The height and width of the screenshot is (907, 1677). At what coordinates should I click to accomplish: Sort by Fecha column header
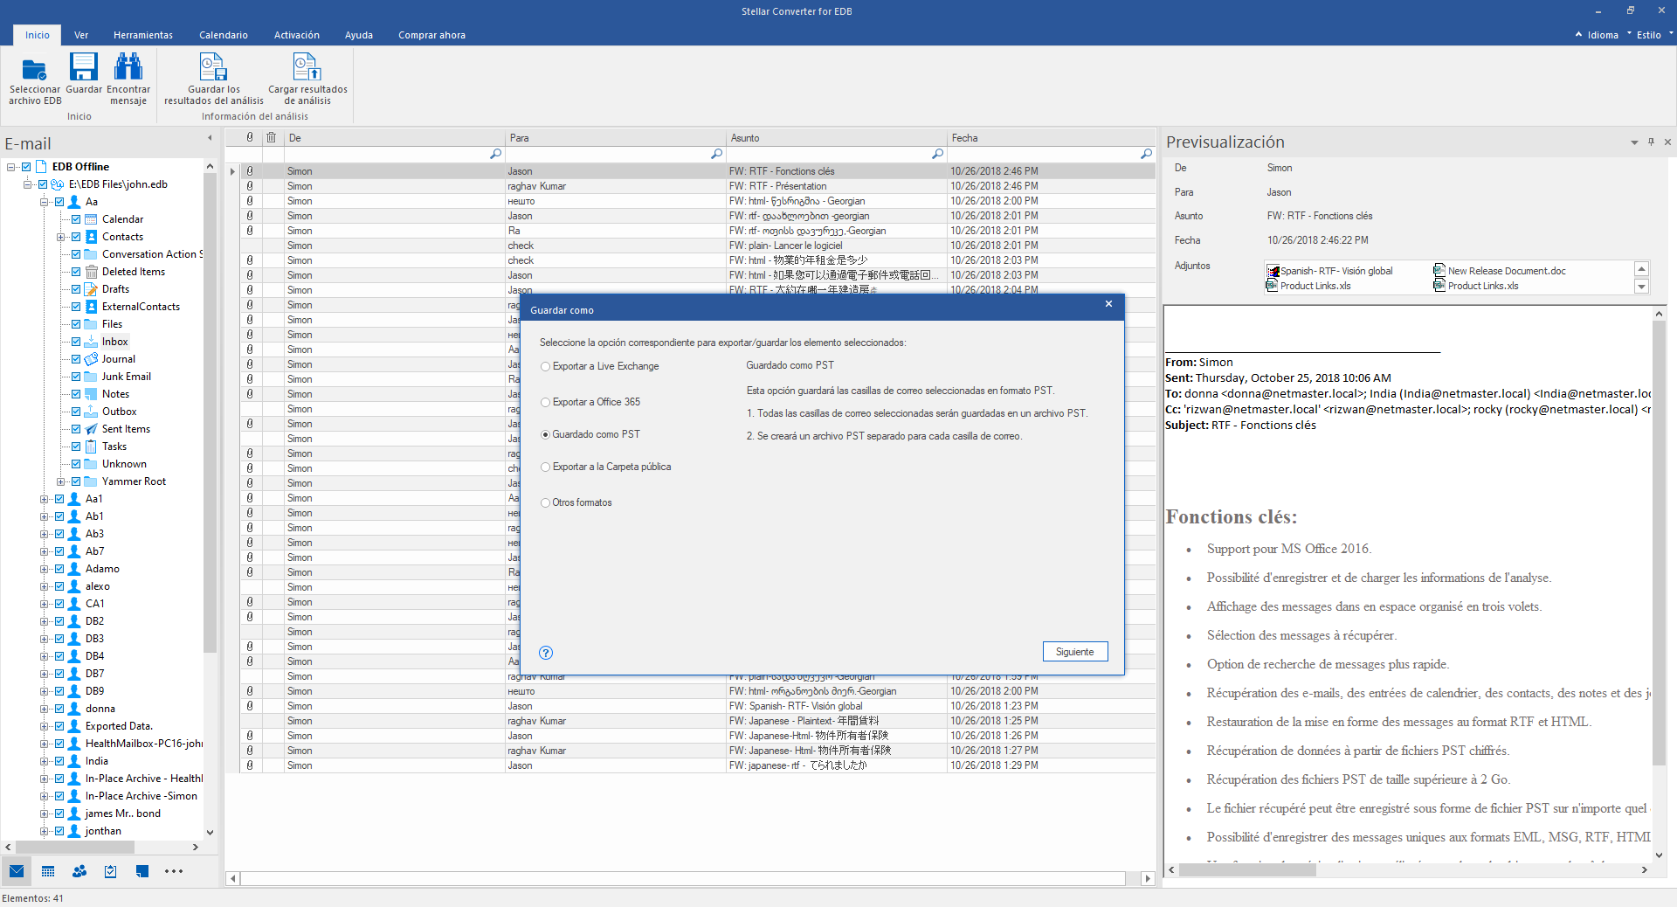pyautogui.click(x=1052, y=137)
